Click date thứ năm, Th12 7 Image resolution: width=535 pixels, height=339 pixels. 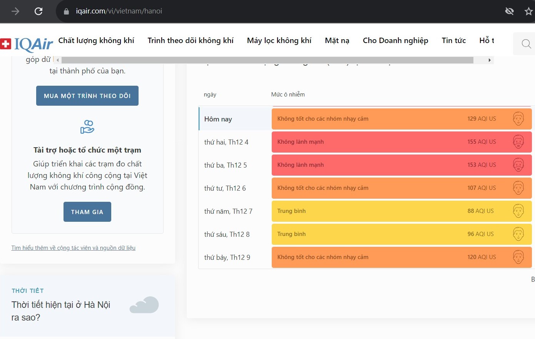pos(228,211)
